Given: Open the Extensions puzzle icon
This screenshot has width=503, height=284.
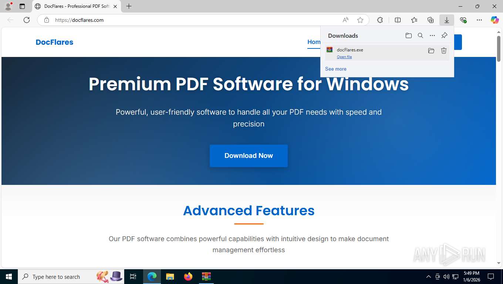Looking at the screenshot, I should pos(380,20).
